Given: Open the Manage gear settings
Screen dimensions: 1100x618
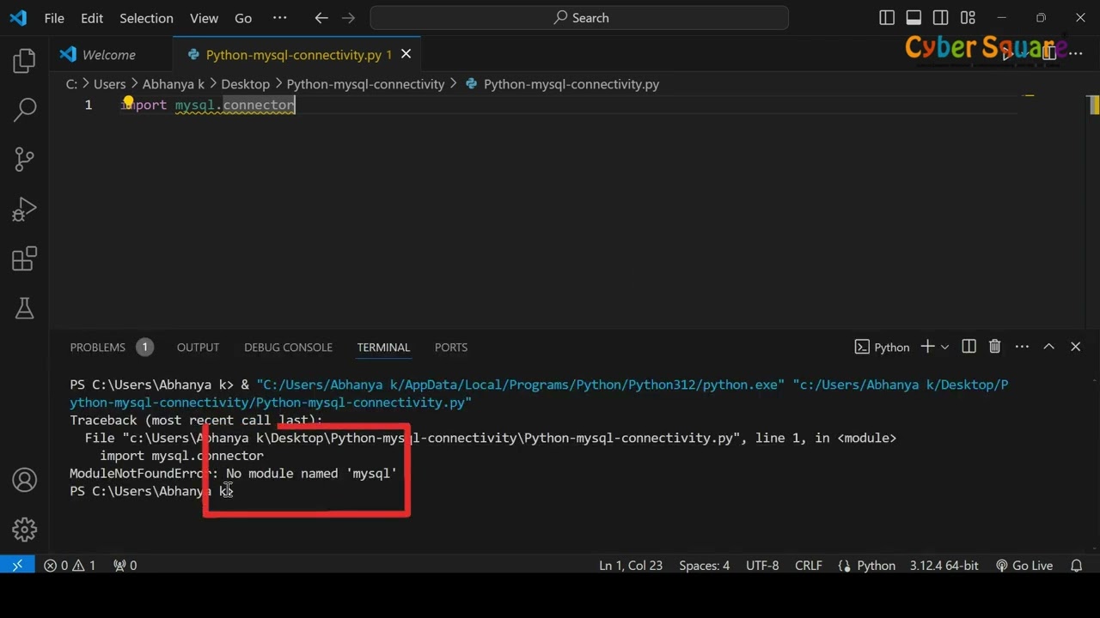Looking at the screenshot, I should (24, 530).
